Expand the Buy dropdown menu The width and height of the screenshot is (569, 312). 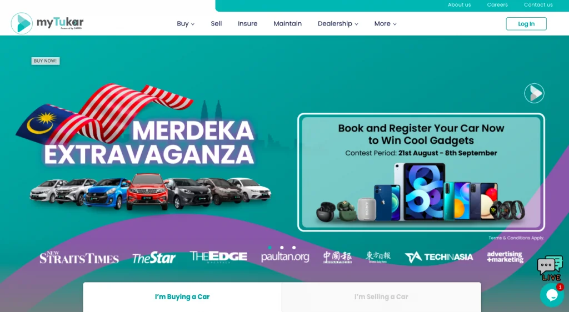click(186, 23)
